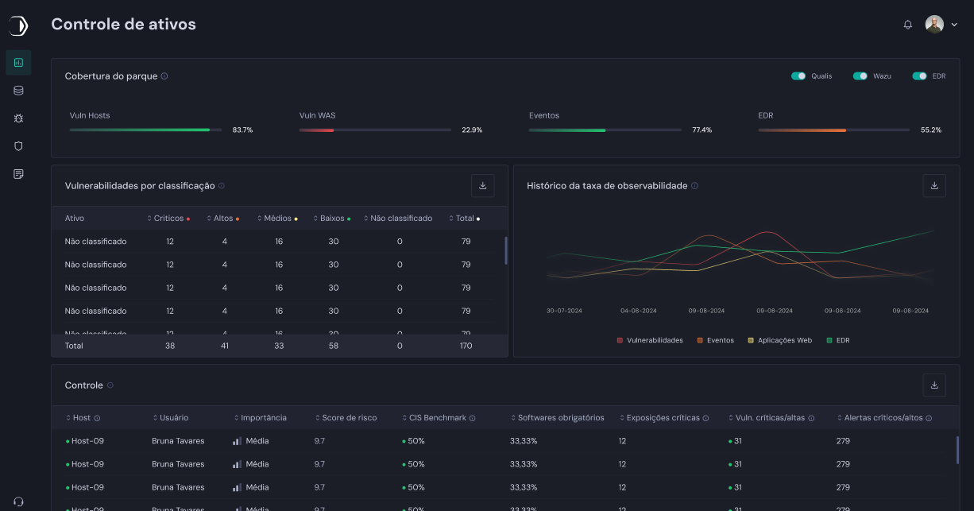
Task: Open the shield icon in sidebar
Action: 18,146
